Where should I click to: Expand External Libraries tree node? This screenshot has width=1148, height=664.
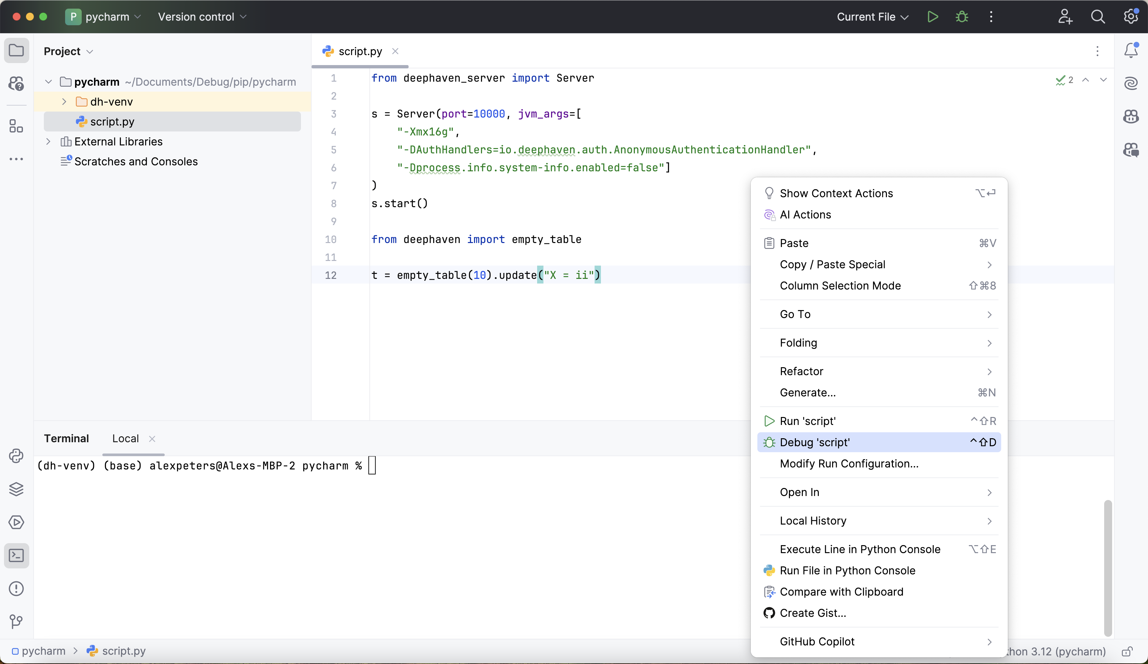48,142
